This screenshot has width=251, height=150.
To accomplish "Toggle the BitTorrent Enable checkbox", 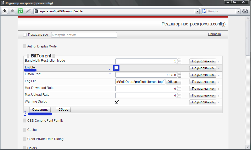I will 116,68.
